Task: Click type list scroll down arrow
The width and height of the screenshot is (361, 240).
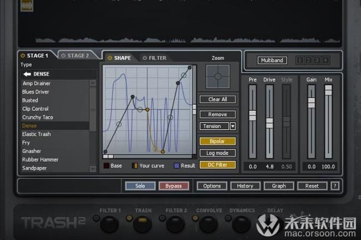Action: (x=93, y=168)
